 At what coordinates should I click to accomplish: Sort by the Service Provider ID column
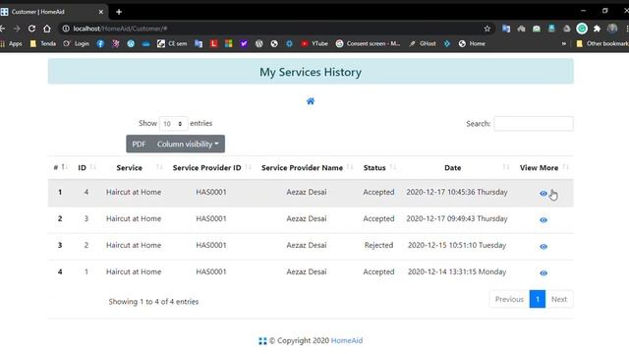(x=211, y=168)
